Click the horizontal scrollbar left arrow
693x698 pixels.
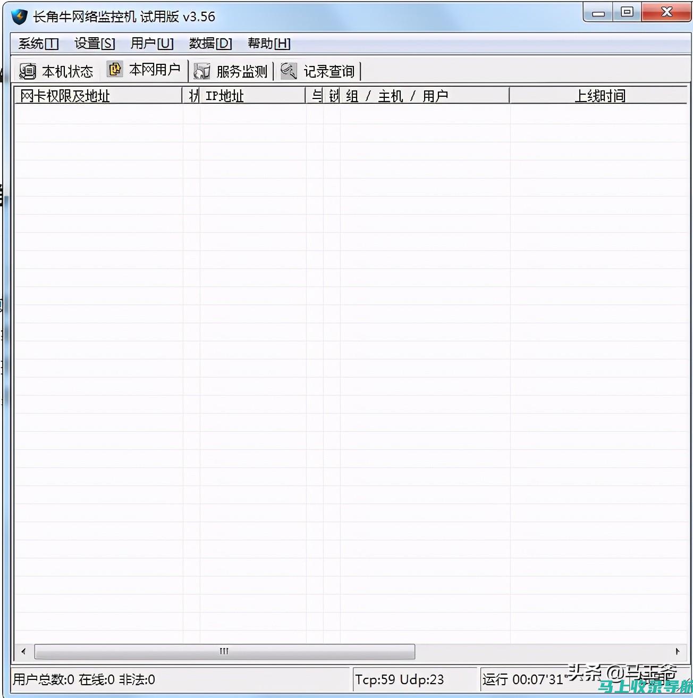(x=23, y=651)
